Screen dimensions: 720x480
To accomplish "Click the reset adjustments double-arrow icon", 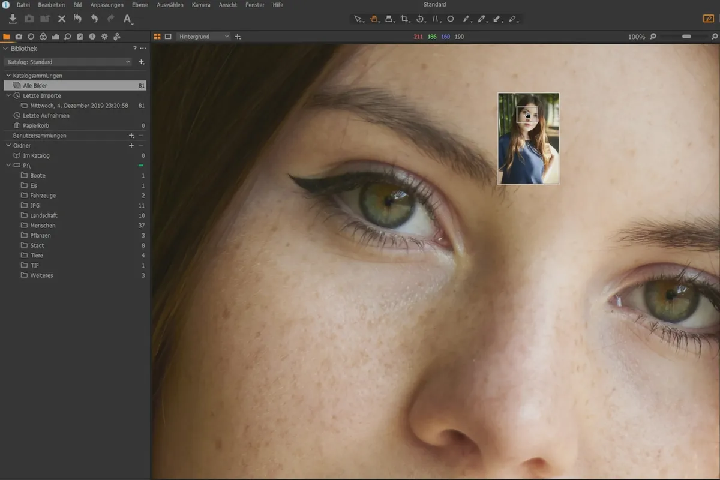I will pyautogui.click(x=77, y=19).
